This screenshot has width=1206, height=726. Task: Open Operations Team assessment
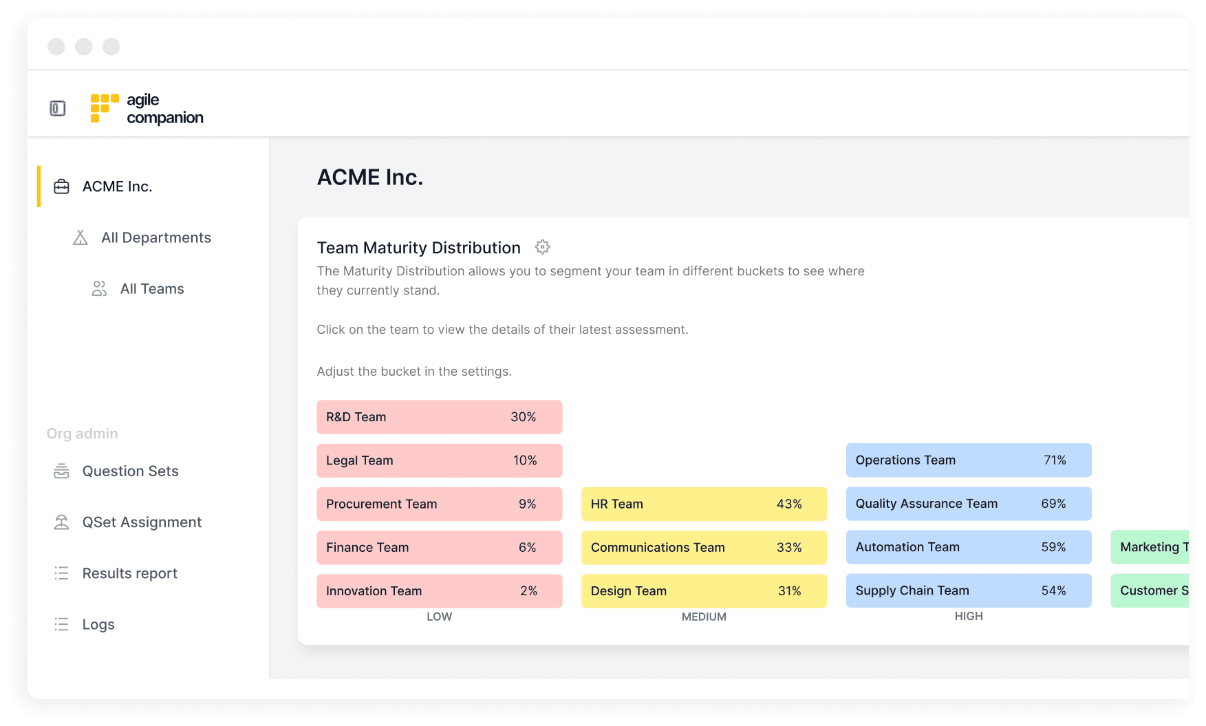[x=968, y=460]
